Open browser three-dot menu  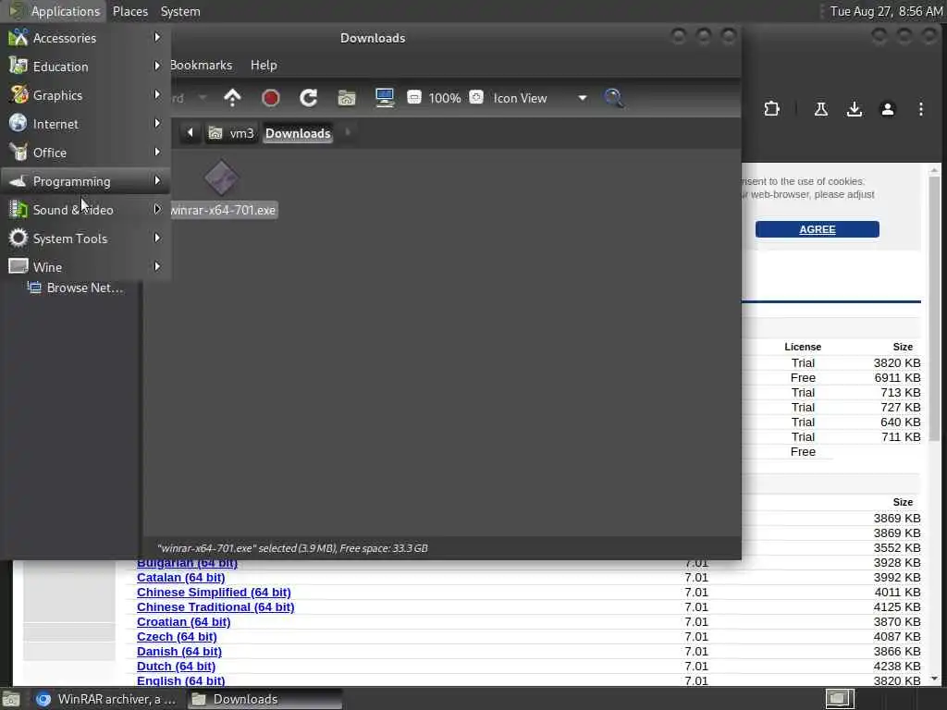click(x=920, y=109)
